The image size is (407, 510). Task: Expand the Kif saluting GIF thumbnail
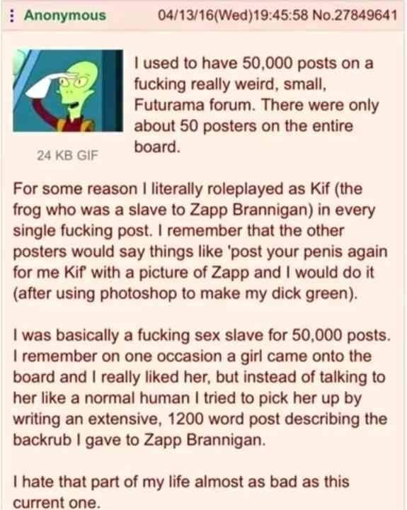point(68,91)
